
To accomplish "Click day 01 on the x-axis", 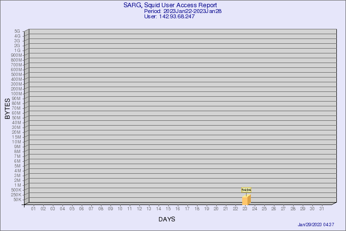I will tap(33, 209).
